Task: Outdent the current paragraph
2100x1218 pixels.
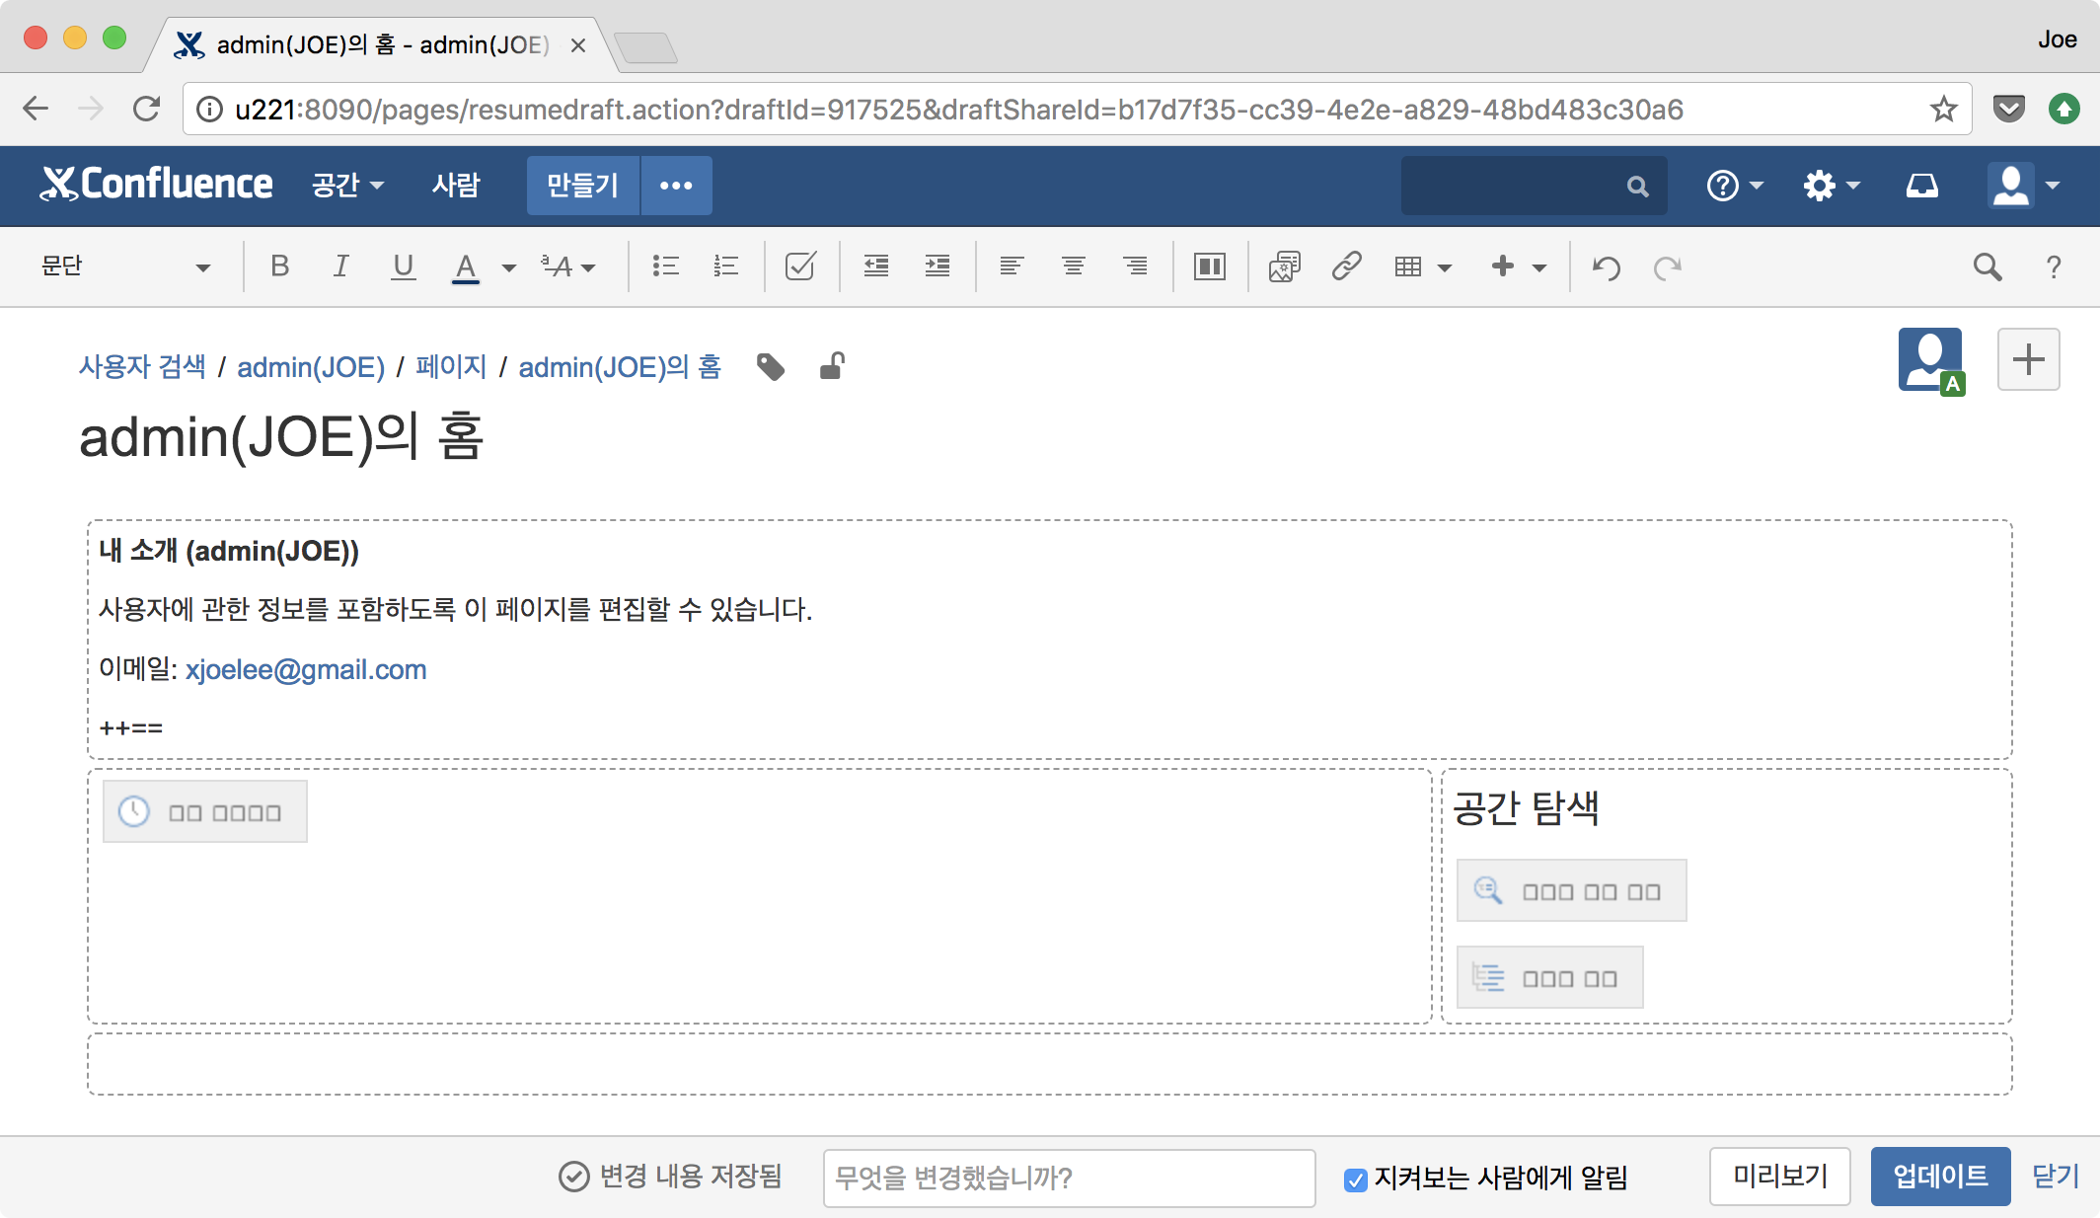Action: pos(876,266)
